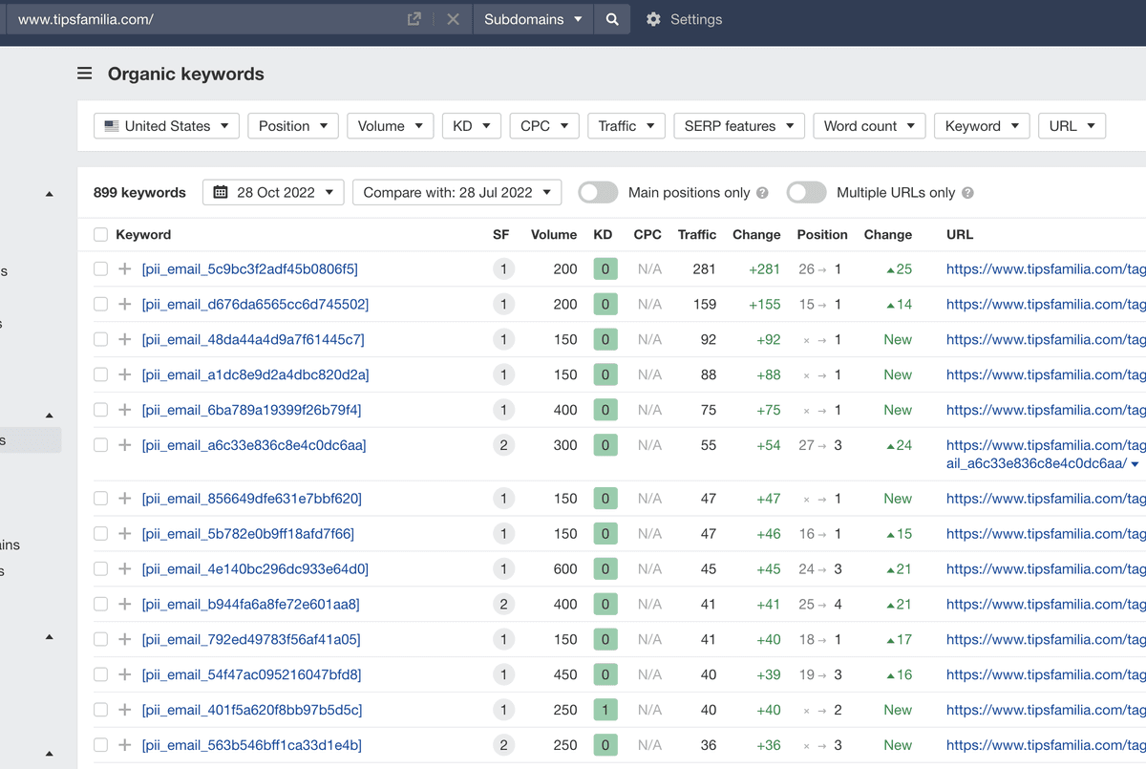Open the KD filter dropdown
This screenshot has height=769, width=1146.
pyautogui.click(x=472, y=126)
